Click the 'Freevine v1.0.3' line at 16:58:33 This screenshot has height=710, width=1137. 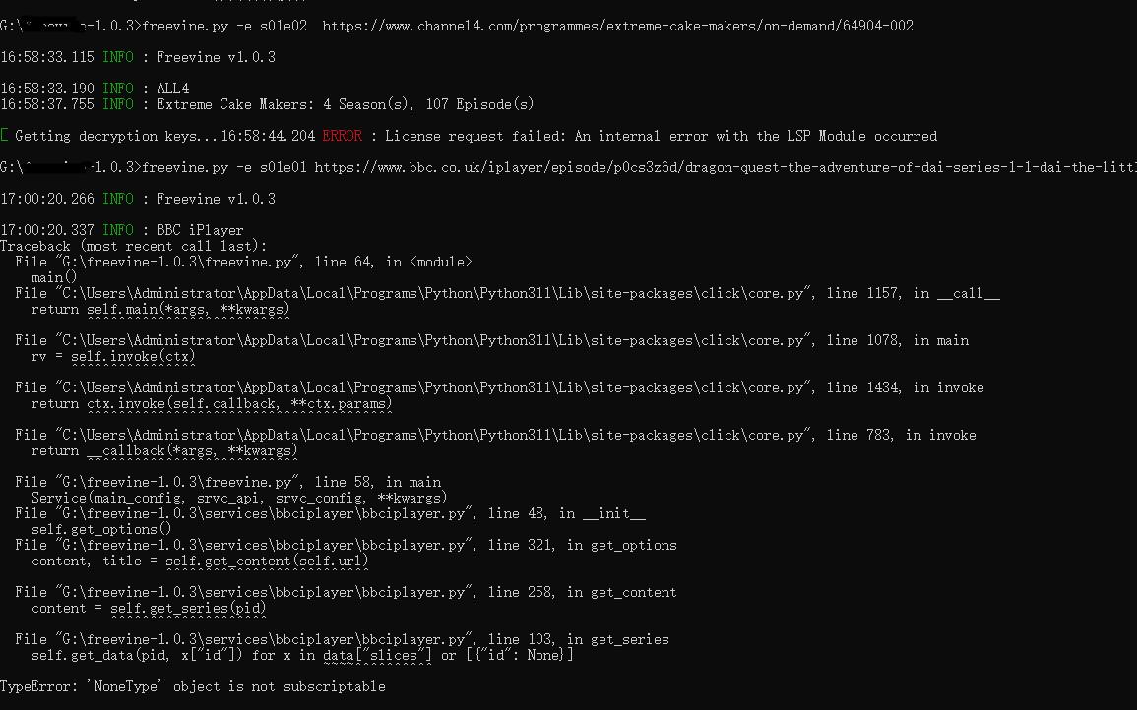click(138, 57)
